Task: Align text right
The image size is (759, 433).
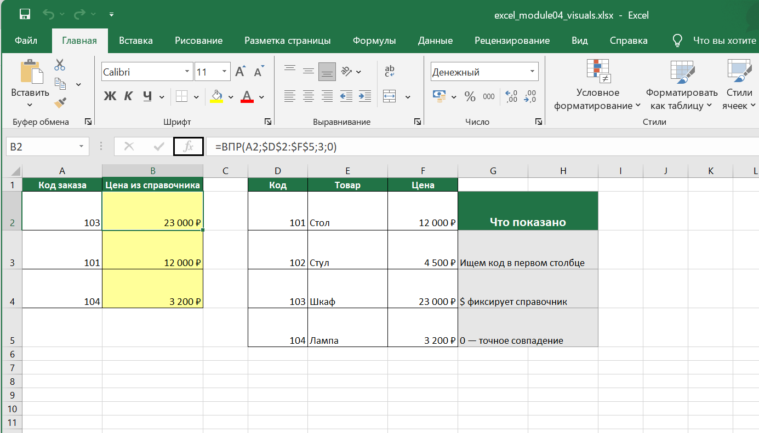Action: (327, 96)
